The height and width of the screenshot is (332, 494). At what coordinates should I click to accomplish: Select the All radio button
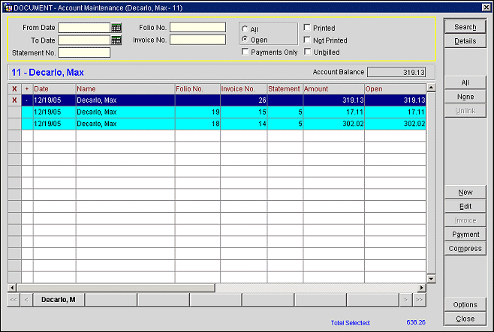(x=245, y=29)
